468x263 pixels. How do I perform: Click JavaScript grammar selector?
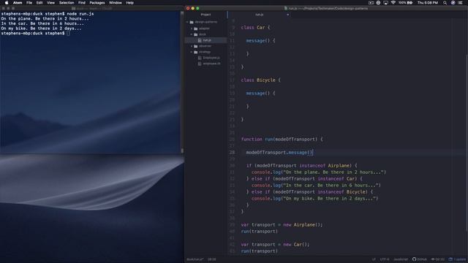click(401, 259)
